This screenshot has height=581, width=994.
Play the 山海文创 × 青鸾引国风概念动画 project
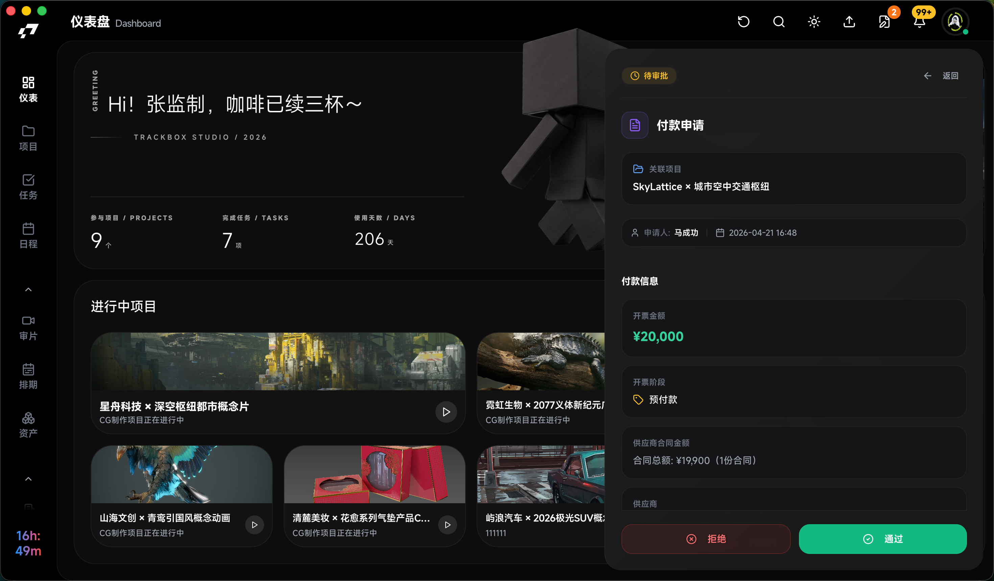click(254, 525)
